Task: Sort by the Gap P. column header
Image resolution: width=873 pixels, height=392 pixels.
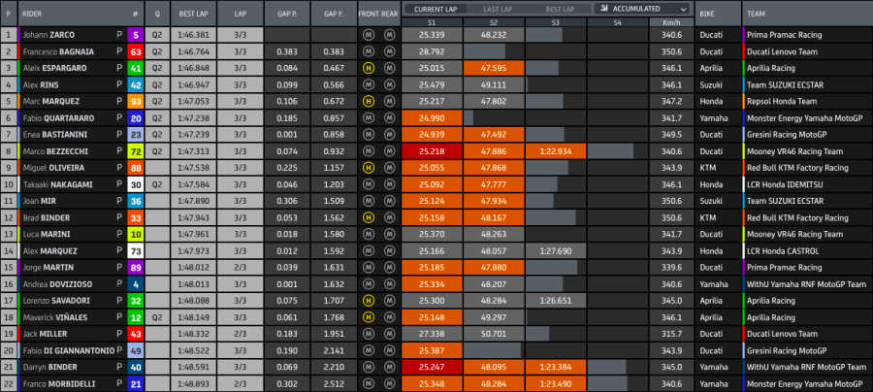Action: point(287,14)
